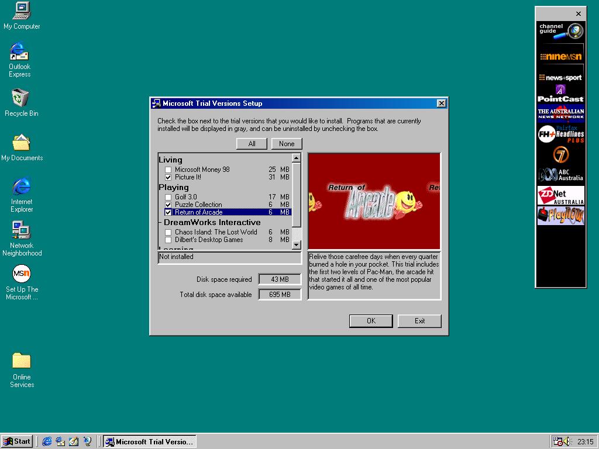Image resolution: width=599 pixels, height=449 pixels.
Task: Select the Recycle Bin icon
Action: click(x=22, y=102)
